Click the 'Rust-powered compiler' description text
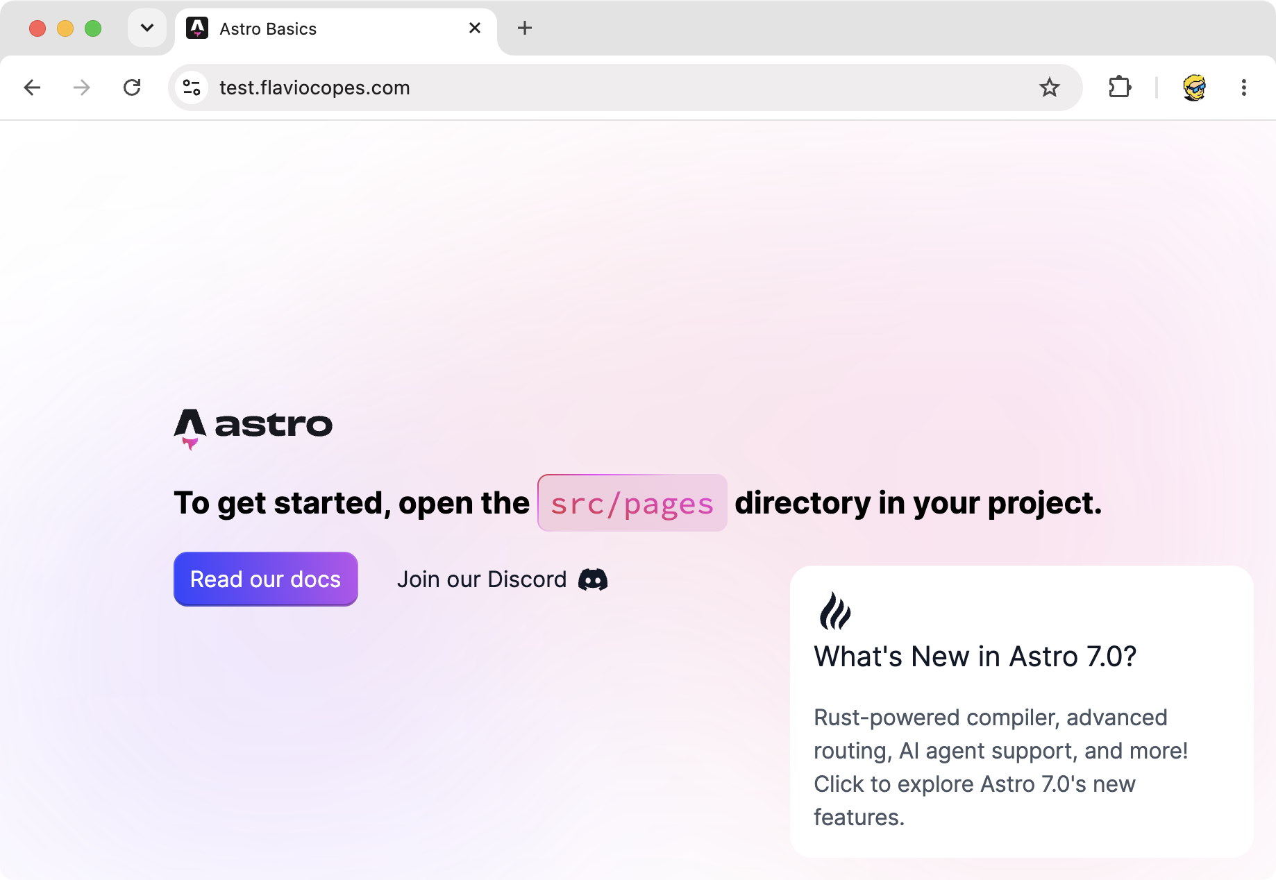The image size is (1276, 880). click(1001, 767)
